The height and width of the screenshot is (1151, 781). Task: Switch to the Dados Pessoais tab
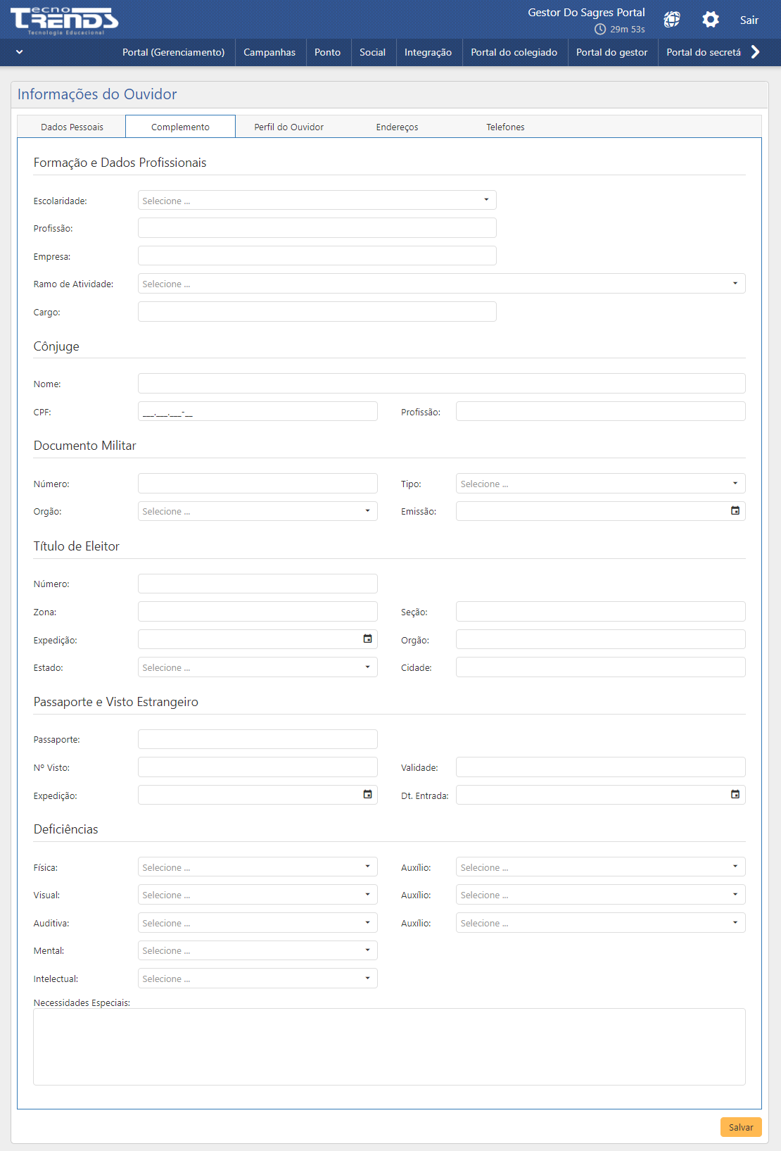click(72, 127)
